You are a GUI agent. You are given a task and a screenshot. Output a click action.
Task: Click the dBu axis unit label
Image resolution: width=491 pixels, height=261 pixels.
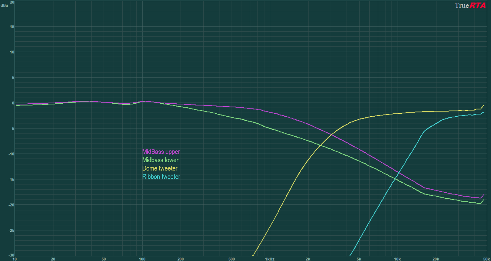[x=4, y=5]
